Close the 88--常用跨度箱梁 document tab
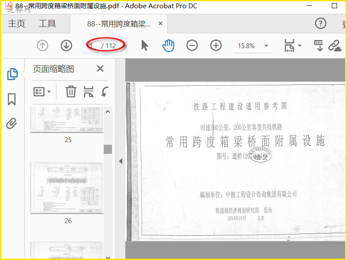 160,23
